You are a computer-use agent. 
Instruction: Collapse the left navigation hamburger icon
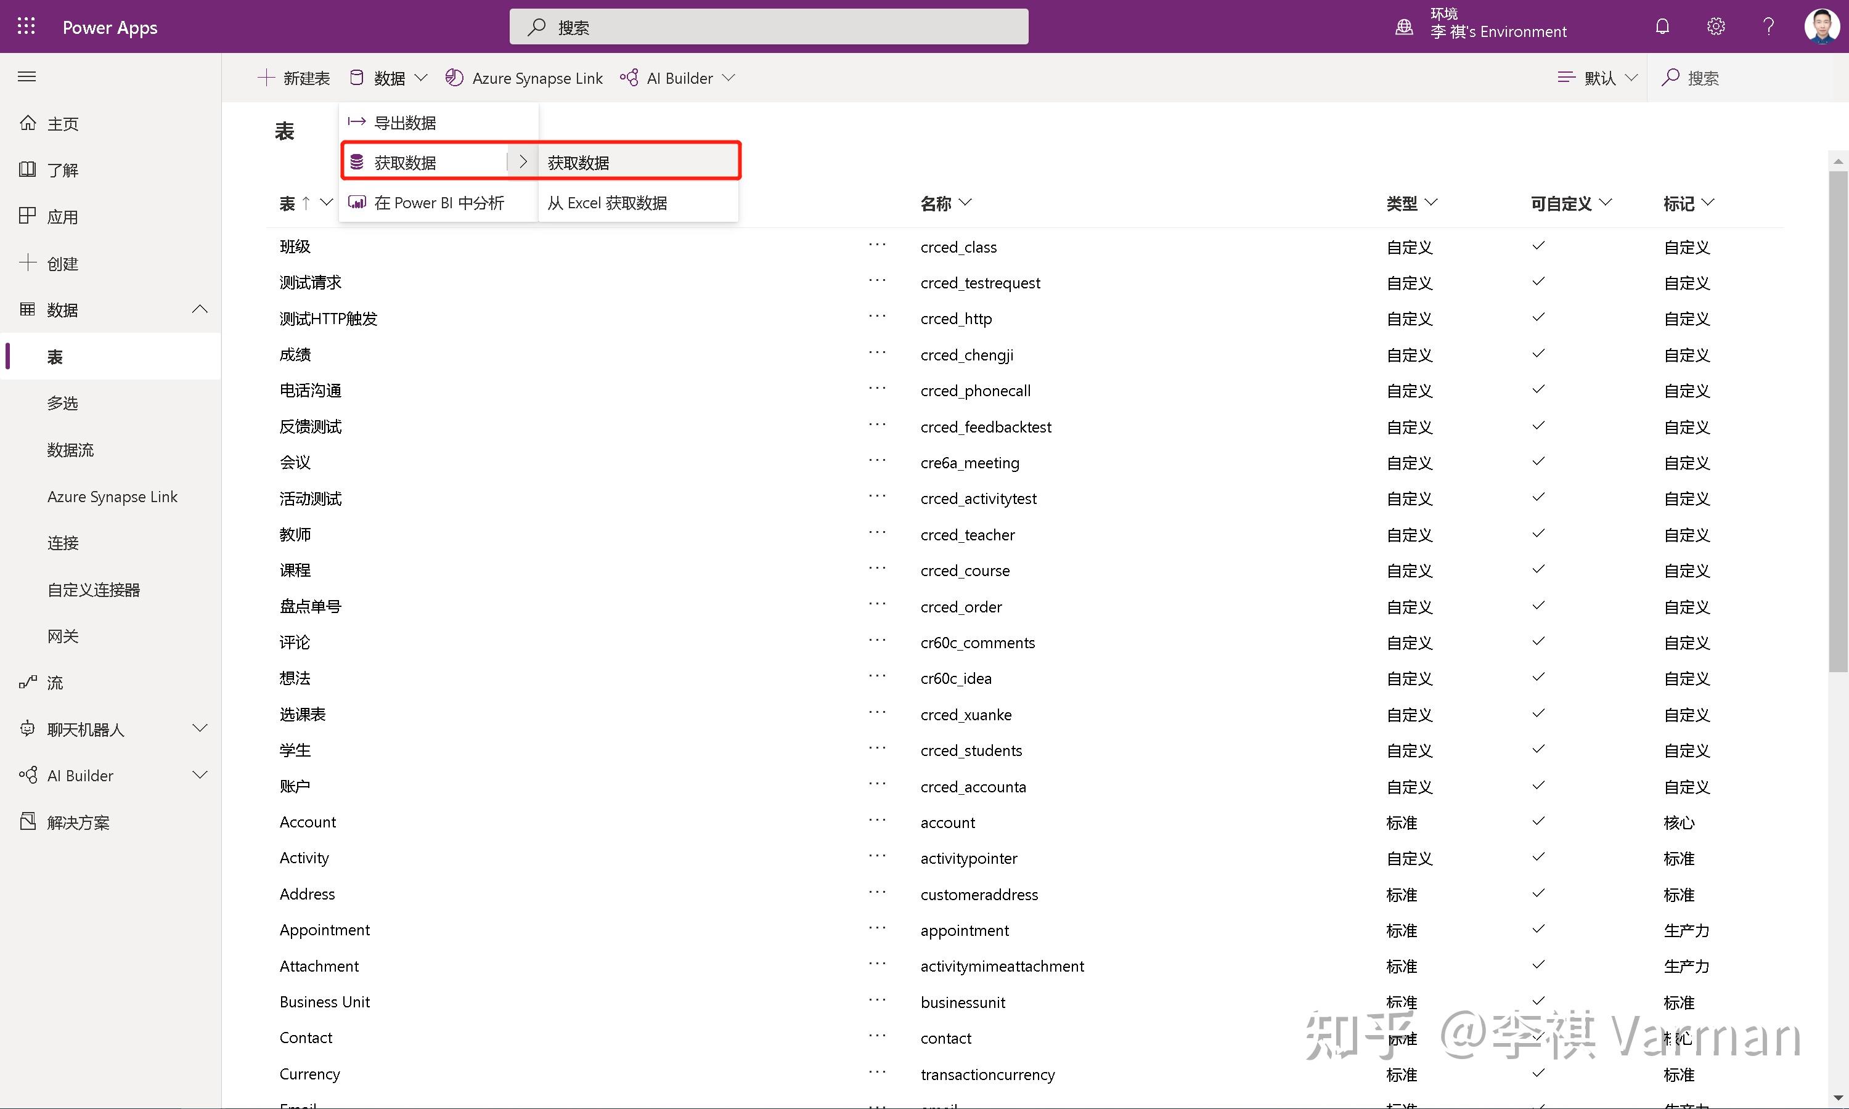click(27, 77)
